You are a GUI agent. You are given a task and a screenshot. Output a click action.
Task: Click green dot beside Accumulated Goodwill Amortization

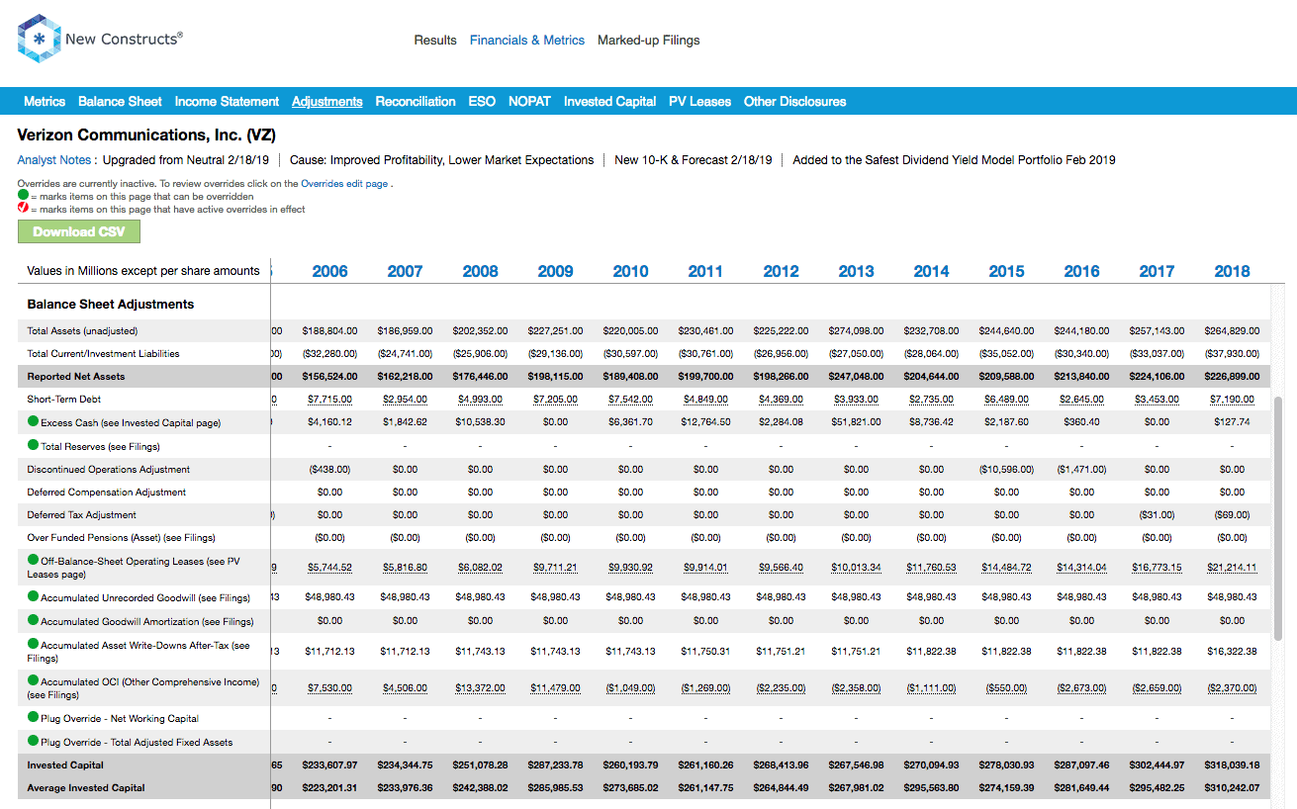pyautogui.click(x=34, y=621)
